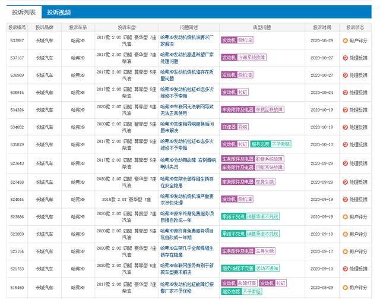Screen dimensions: 380x299
Task: Open complaint 哈弗H9发动机烧机油存在质量问题
Action: [187, 75]
